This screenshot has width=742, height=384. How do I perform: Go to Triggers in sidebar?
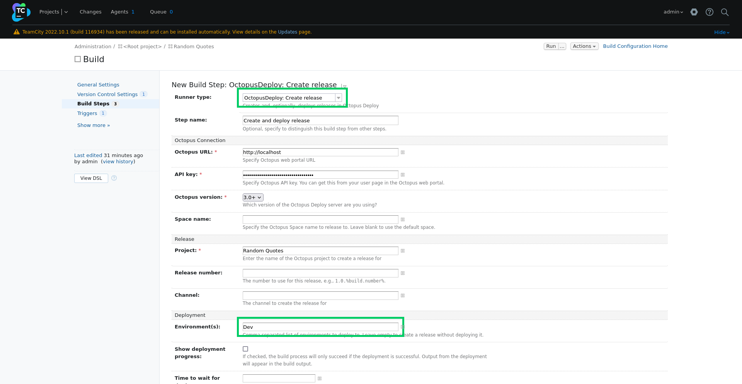(87, 113)
